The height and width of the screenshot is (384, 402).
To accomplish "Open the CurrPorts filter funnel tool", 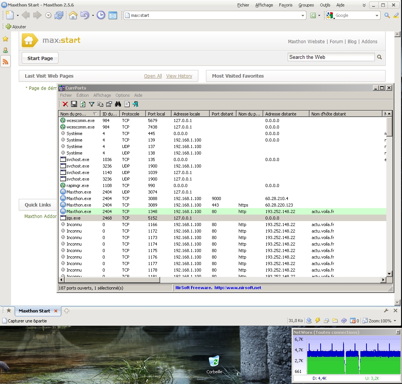I will click(92, 104).
